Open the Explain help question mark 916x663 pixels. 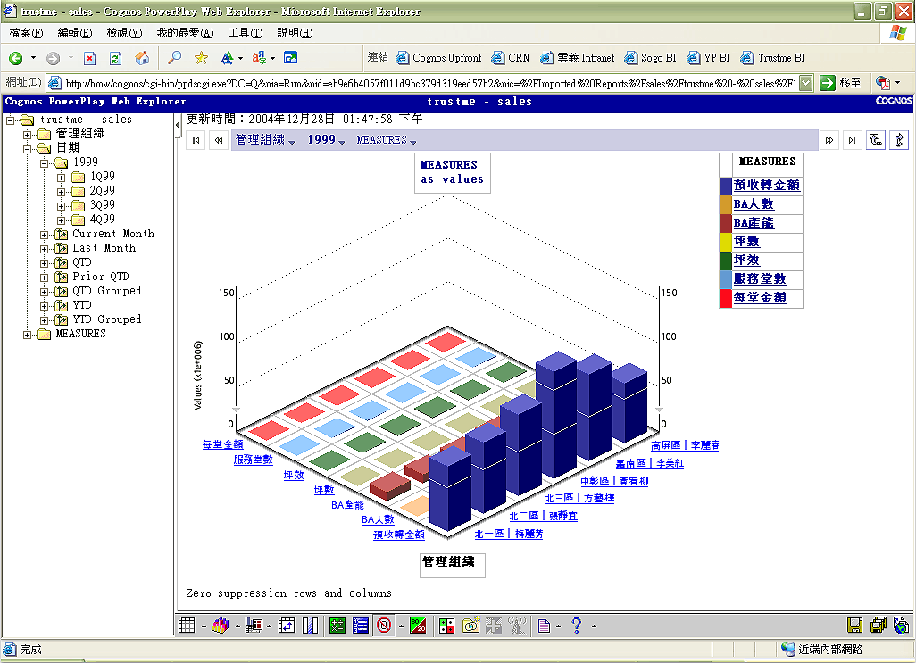point(577,626)
